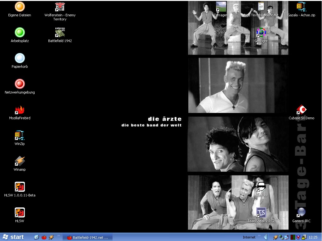Open the start menu
322x241 pixels.
tap(13, 237)
